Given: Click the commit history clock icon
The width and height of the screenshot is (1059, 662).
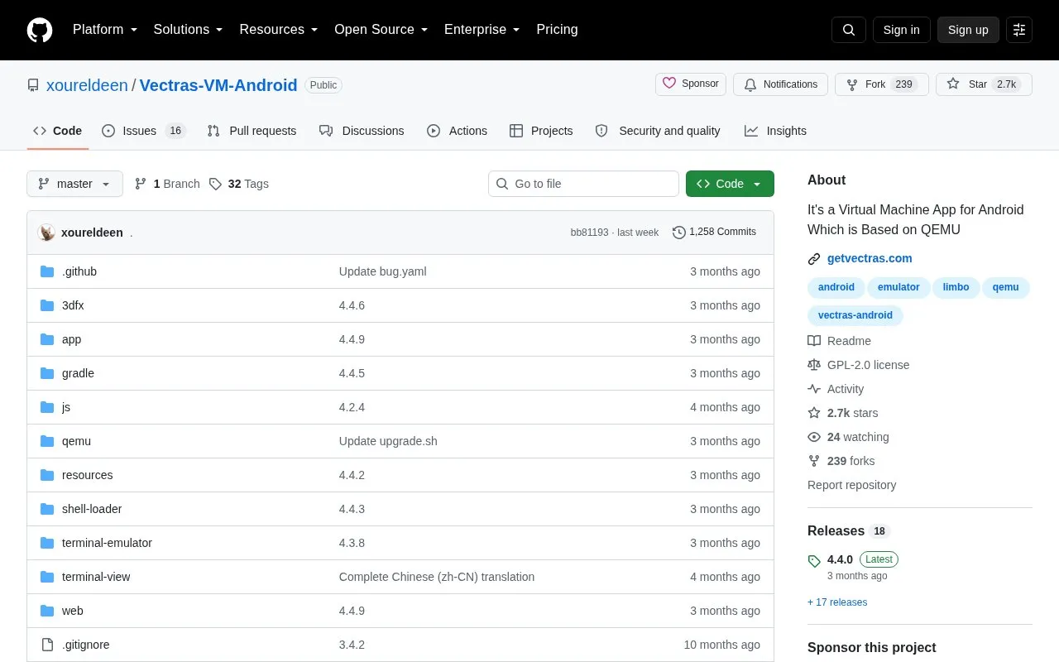Looking at the screenshot, I should click(679, 233).
